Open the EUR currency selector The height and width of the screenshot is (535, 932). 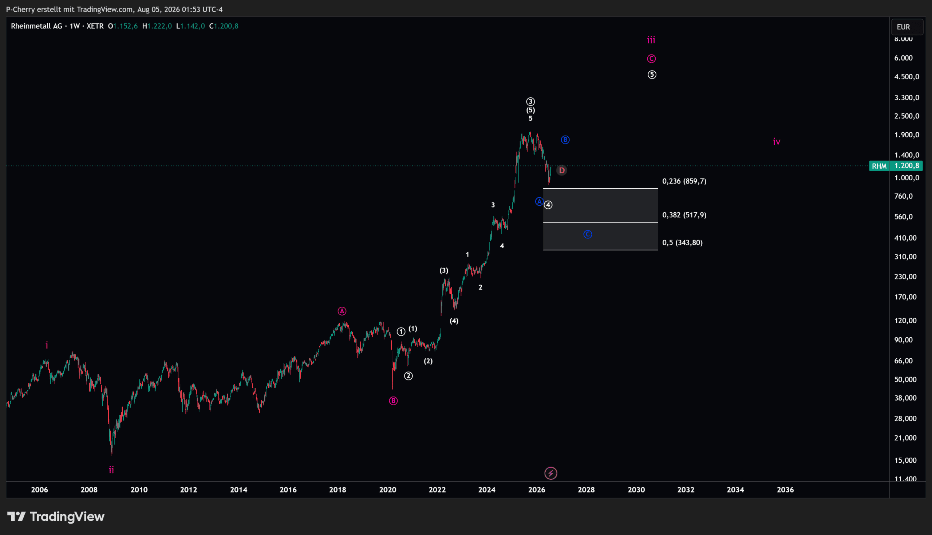[x=907, y=27]
